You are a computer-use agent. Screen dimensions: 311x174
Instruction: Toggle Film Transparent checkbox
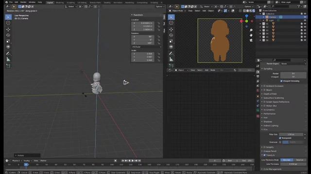click(280, 138)
